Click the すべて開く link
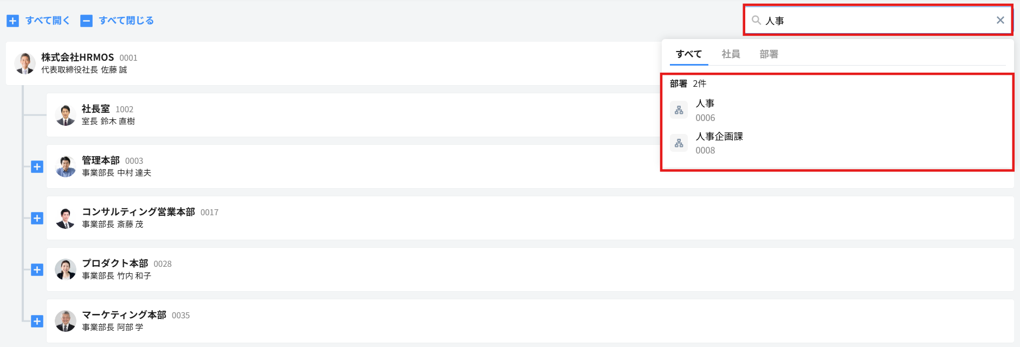The height and width of the screenshot is (347, 1020). [48, 21]
